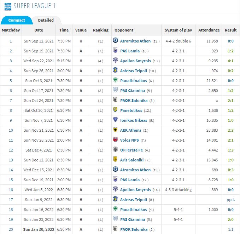
Task: Select the date Sun Oct 3, 2021
Action: point(39,81)
